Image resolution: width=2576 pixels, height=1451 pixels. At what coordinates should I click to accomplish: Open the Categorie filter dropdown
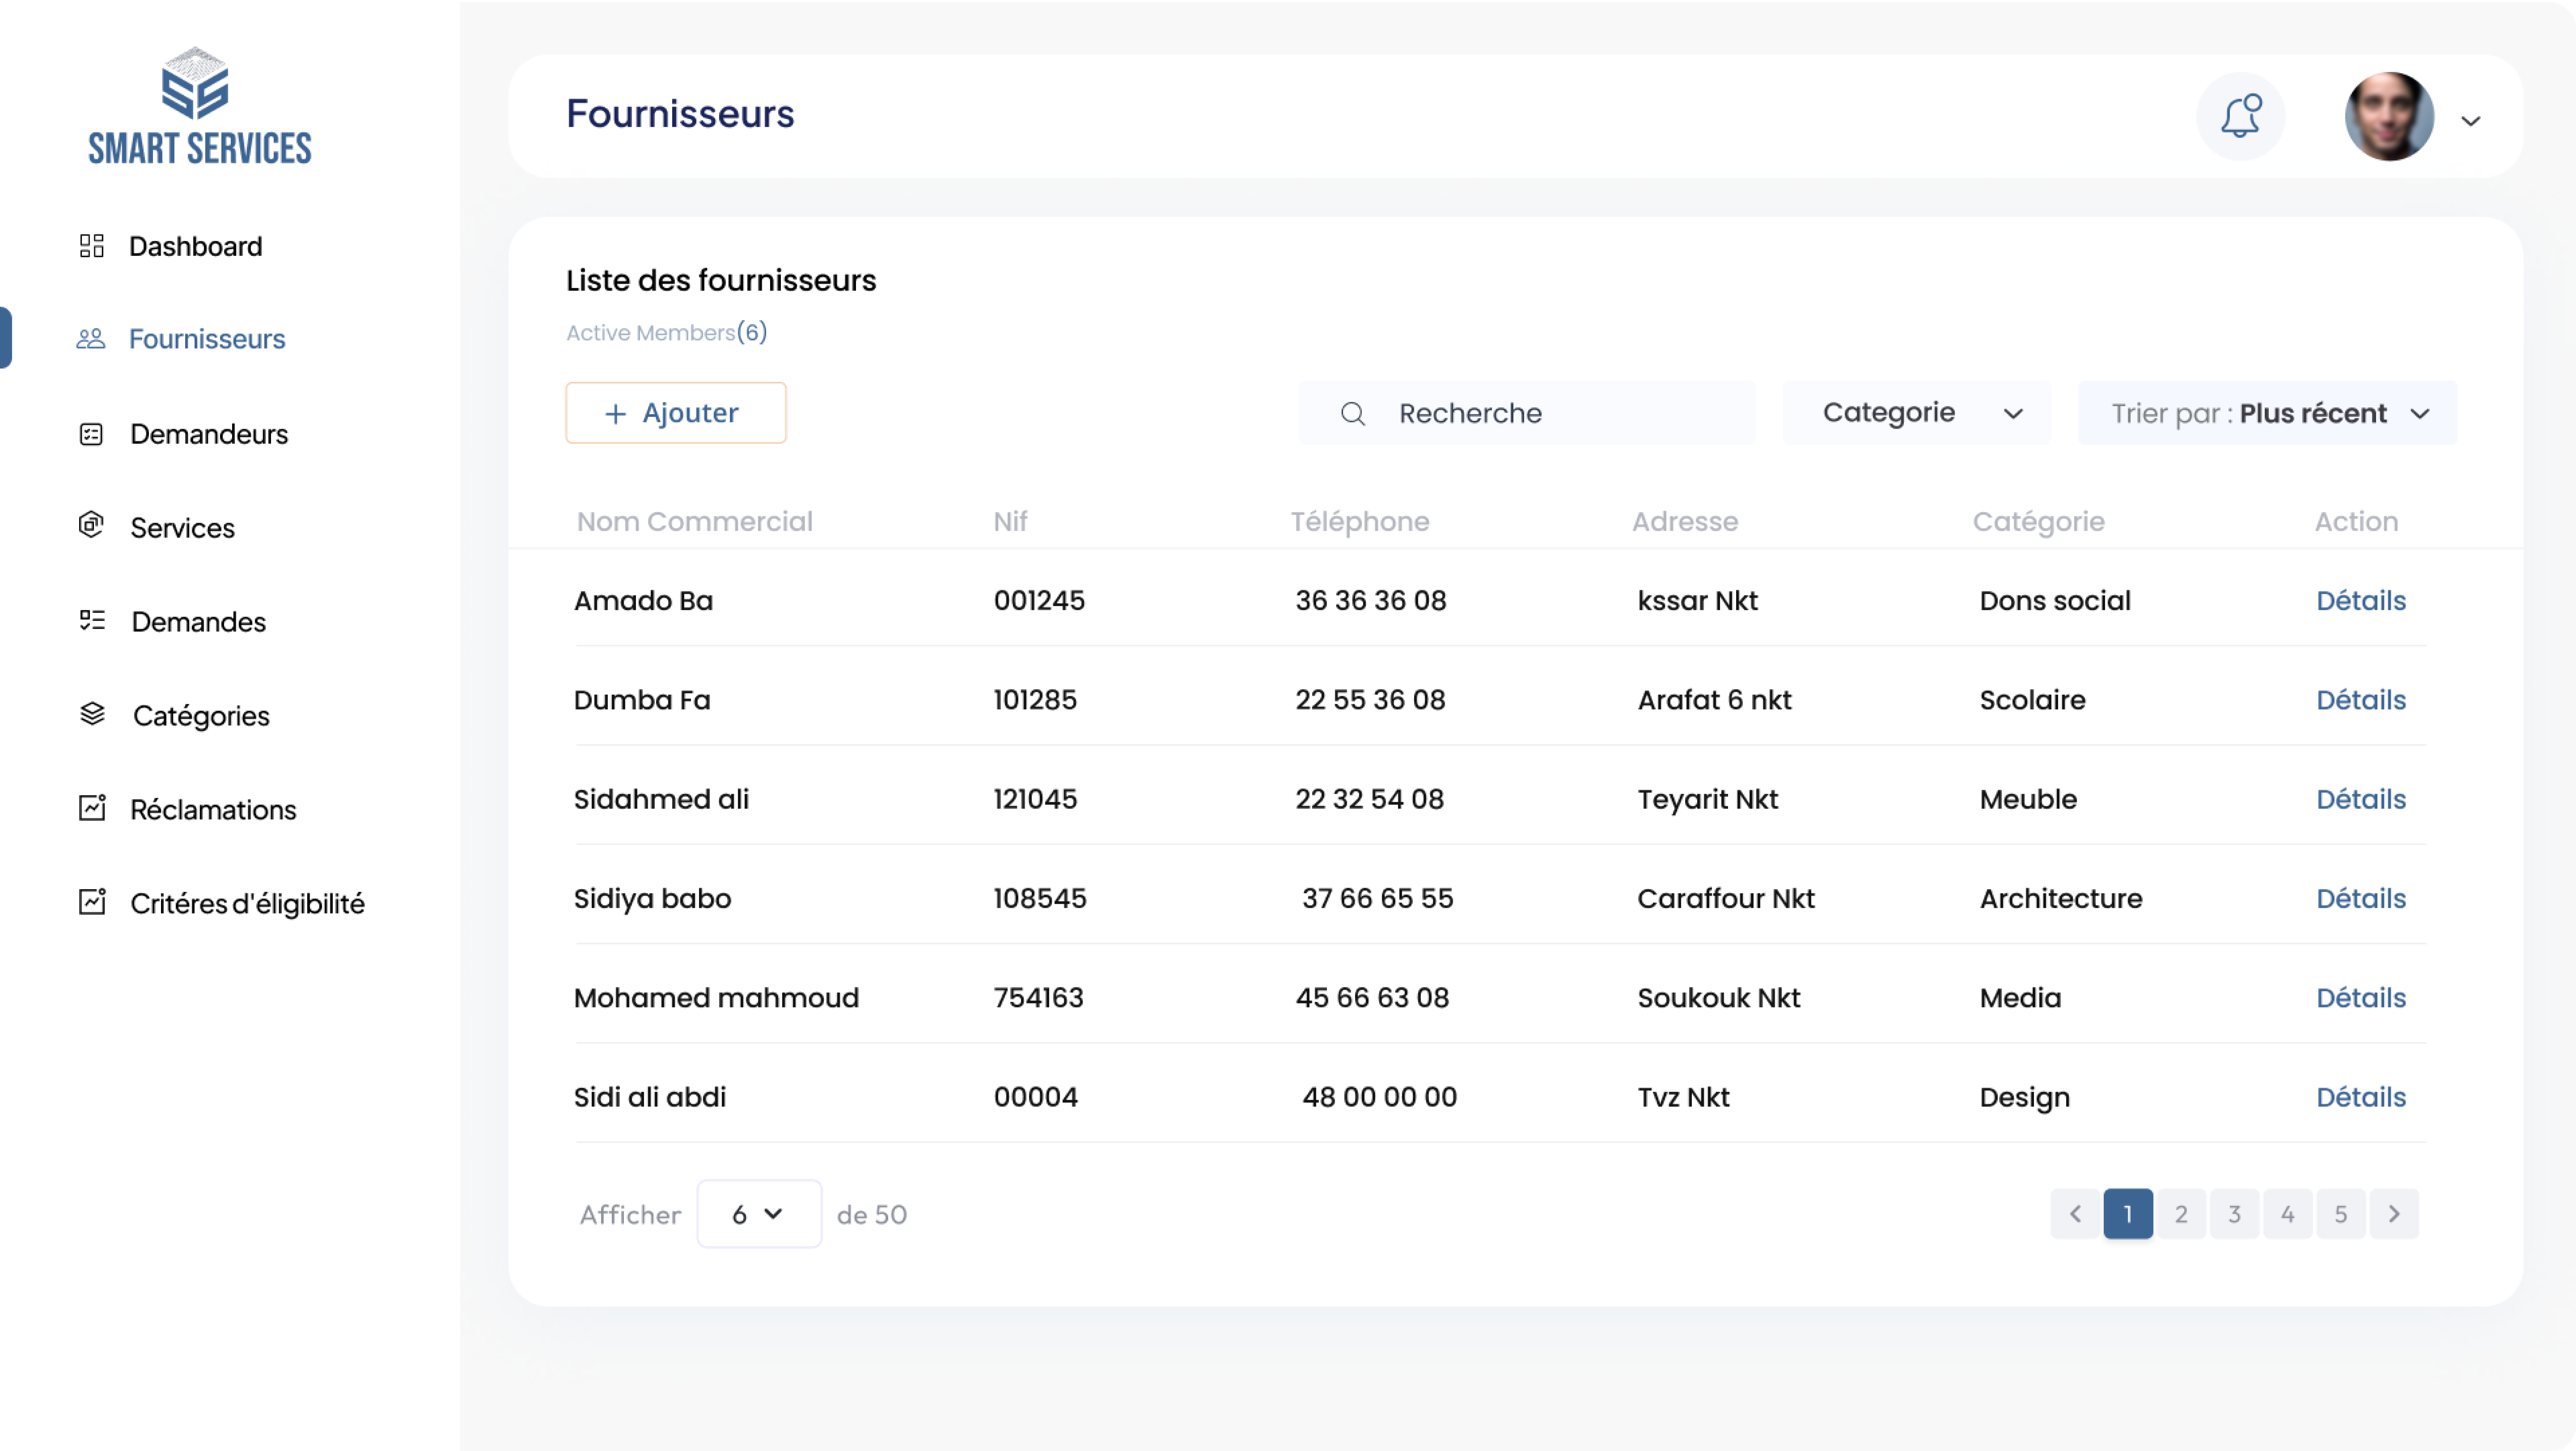1917,413
